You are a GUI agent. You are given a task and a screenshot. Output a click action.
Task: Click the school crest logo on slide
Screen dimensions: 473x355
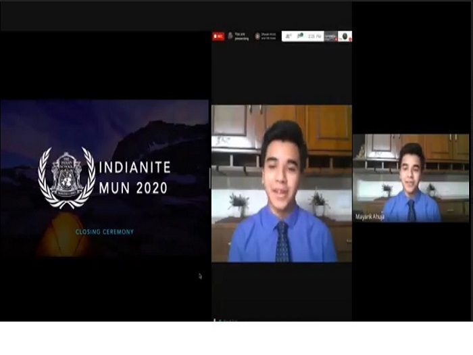click(x=67, y=177)
